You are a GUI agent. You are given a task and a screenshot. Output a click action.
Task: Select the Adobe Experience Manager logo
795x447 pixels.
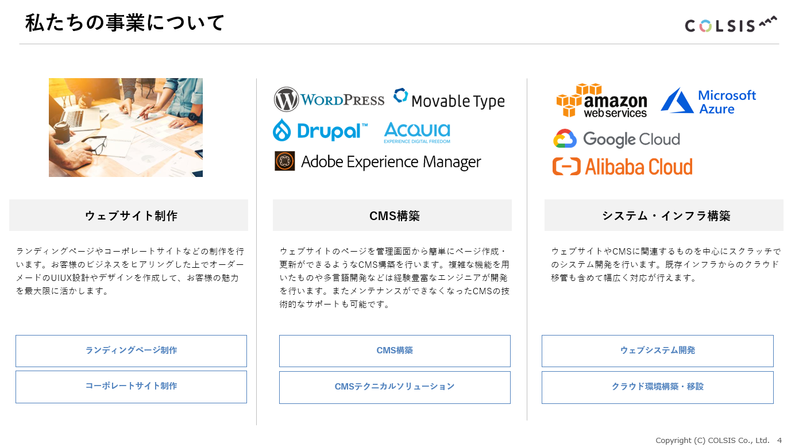pyautogui.click(x=377, y=161)
